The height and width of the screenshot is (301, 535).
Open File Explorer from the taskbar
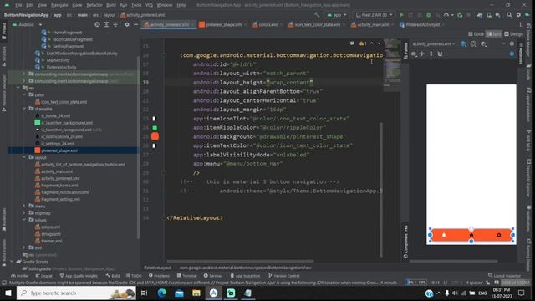click(196, 293)
